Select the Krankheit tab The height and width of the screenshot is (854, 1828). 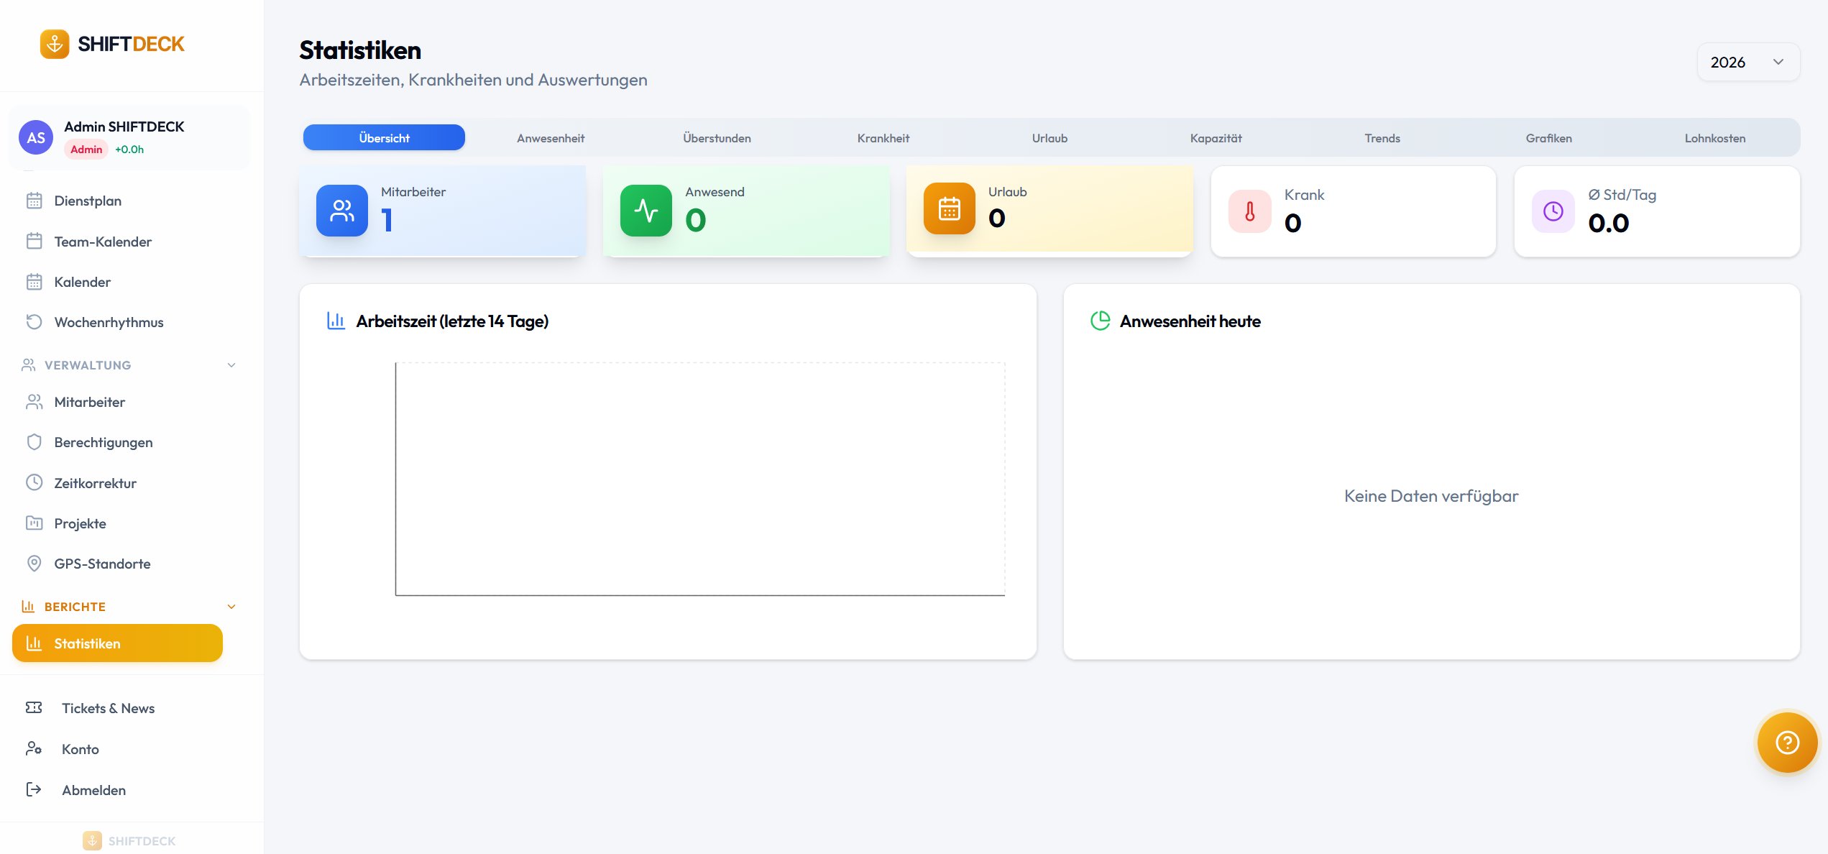(883, 138)
